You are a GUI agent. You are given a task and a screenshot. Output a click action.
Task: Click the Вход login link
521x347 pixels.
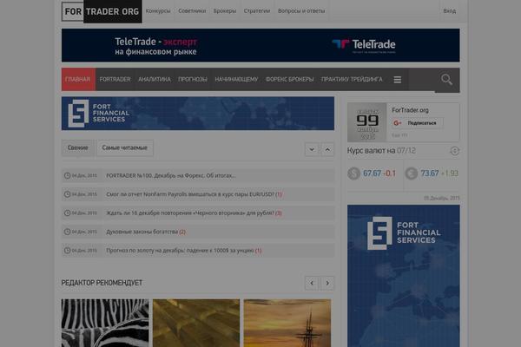tap(449, 11)
